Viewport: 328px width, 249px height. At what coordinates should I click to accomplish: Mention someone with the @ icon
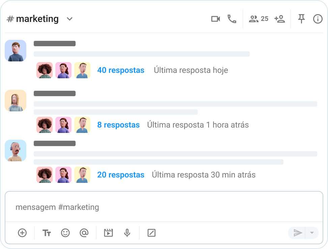tap(84, 233)
